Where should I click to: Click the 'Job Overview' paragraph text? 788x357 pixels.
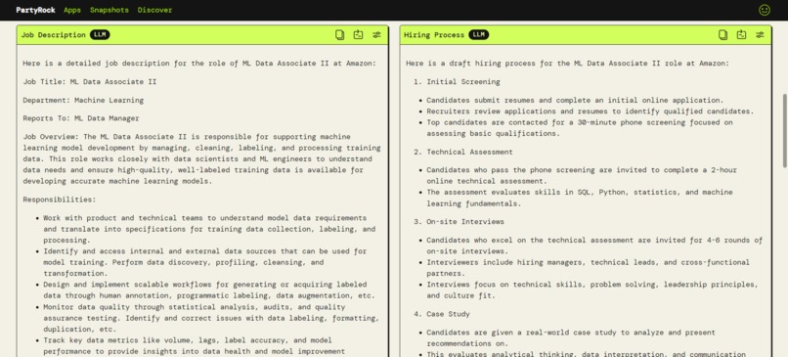tap(201, 158)
